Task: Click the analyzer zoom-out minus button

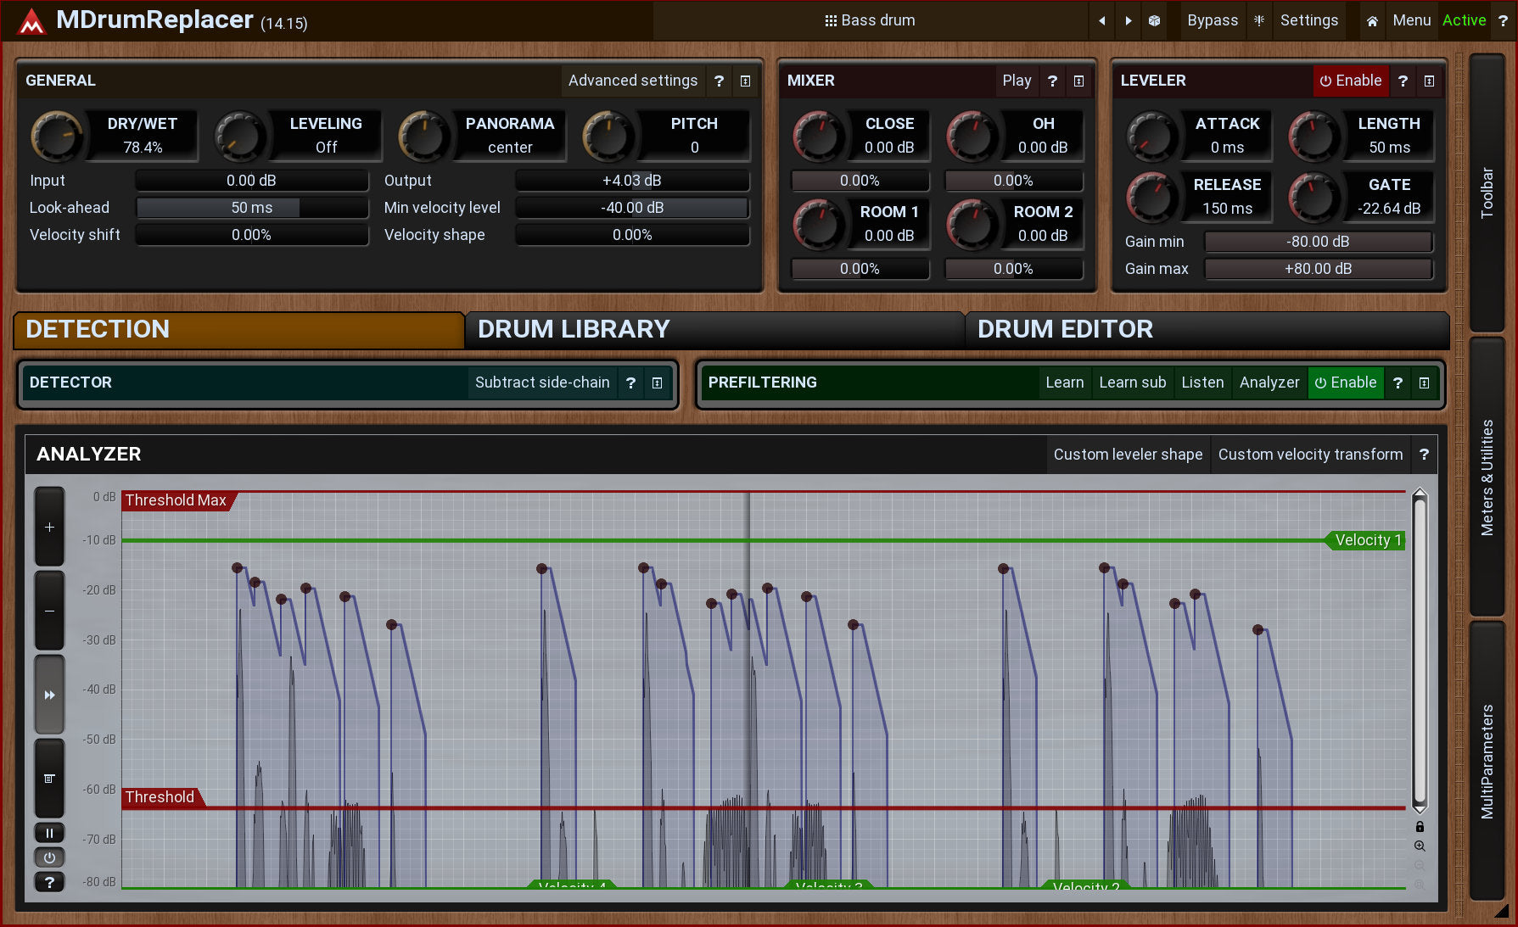Action: 49,611
